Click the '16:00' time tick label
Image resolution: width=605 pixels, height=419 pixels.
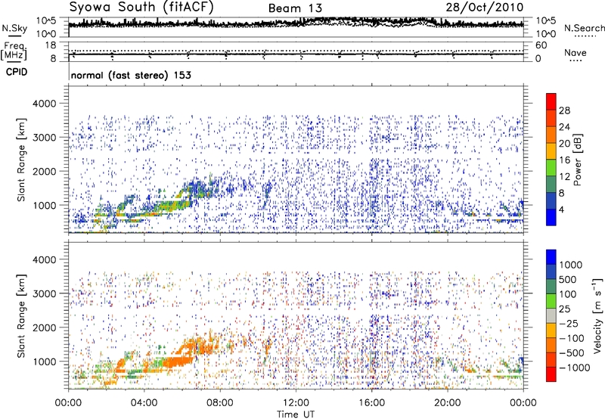coord(371,403)
